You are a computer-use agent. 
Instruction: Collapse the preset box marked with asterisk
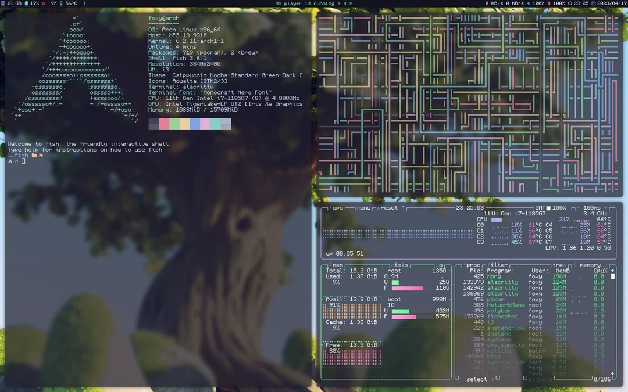[x=403, y=207]
